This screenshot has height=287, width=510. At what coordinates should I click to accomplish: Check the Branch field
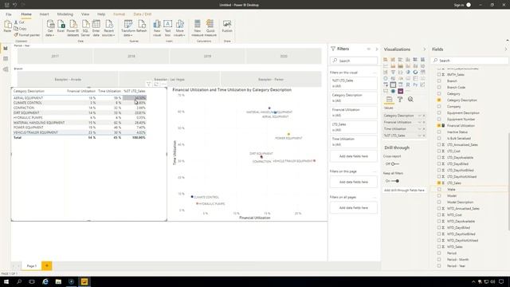click(439, 81)
